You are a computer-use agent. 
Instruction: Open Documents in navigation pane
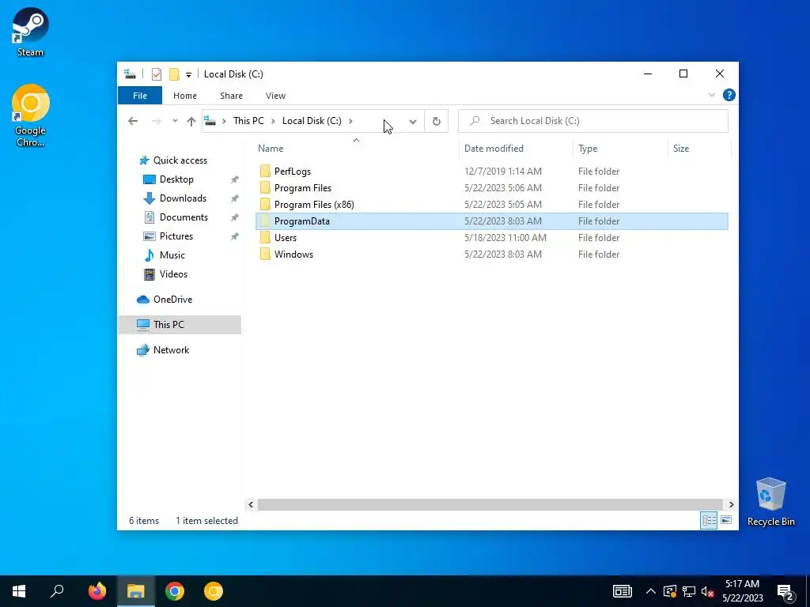pos(184,217)
